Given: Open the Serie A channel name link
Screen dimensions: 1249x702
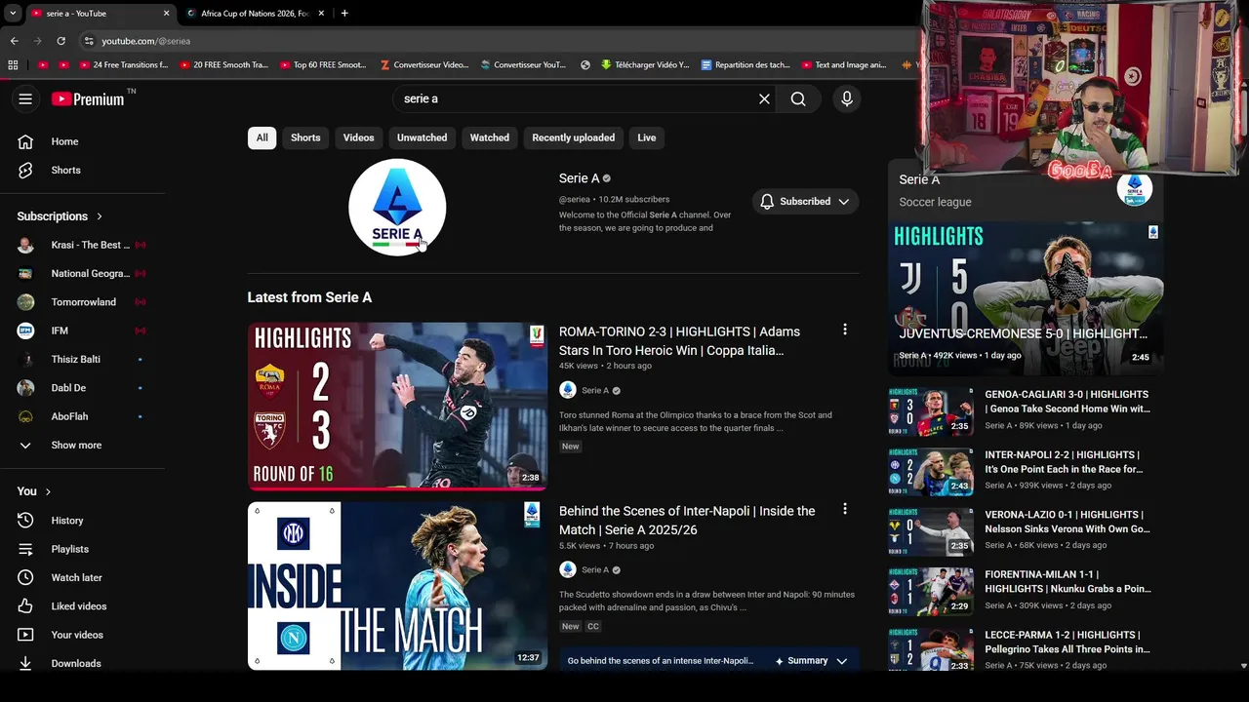Looking at the screenshot, I should point(579,178).
